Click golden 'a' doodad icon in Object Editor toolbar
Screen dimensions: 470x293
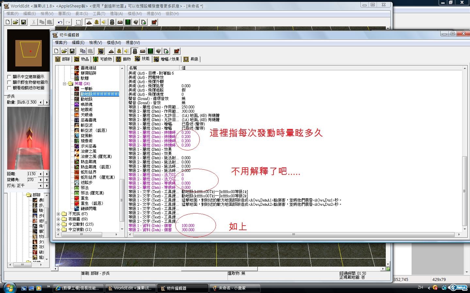[x=119, y=51]
